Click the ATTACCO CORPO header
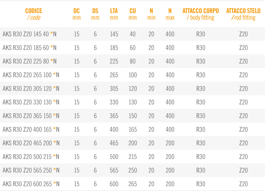The width and height of the screenshot is (265, 191). click(201, 14)
